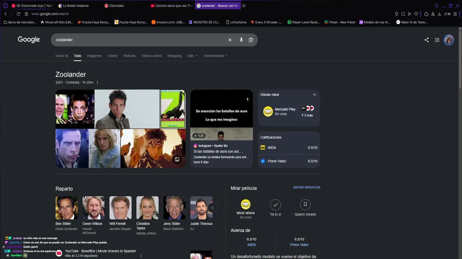This screenshot has width=462, height=259.
Task: Reload the page with the refresh icon
Action: pyautogui.click(x=18, y=14)
